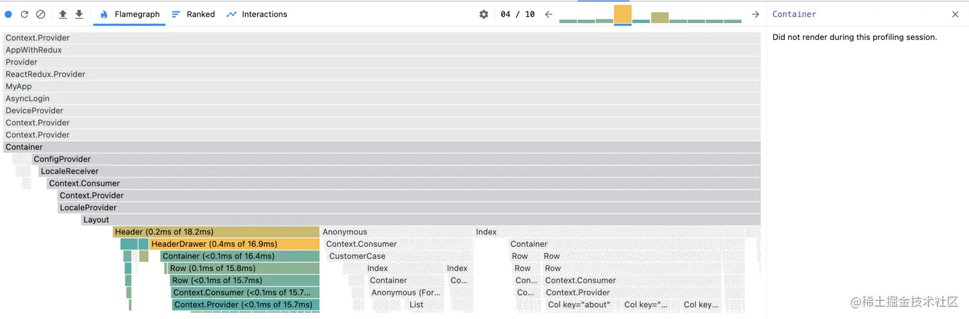Select the Row (<0.1ms of 15.7ms) bar
Screen dimensions: 969x319
tap(244, 281)
